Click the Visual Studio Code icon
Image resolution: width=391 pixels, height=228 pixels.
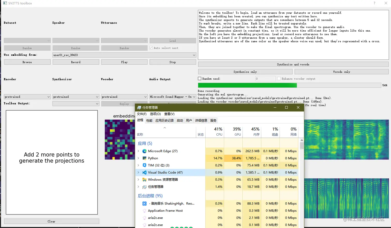pos(145,172)
